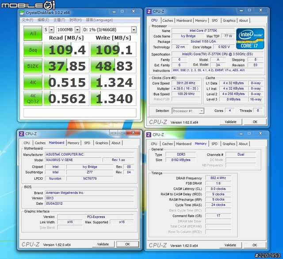Switch to Memory tab in top-right CPU-Z window
The width and height of the screenshot is (283, 259).
tap(201, 21)
